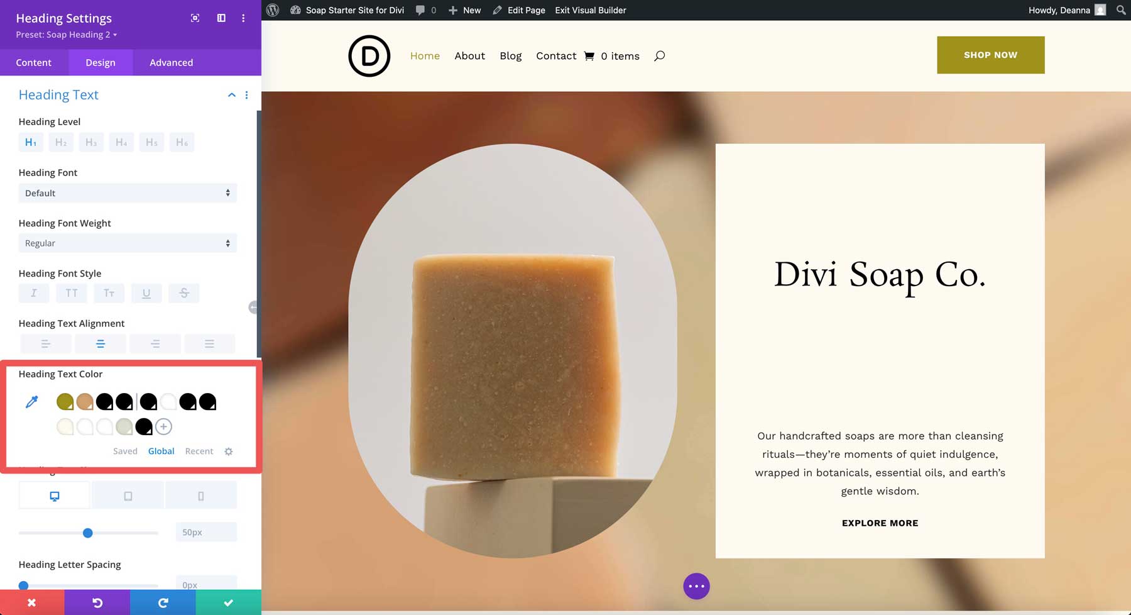1131x615 pixels.
Task: Open the purple builder options dots button
Action: tap(696, 586)
